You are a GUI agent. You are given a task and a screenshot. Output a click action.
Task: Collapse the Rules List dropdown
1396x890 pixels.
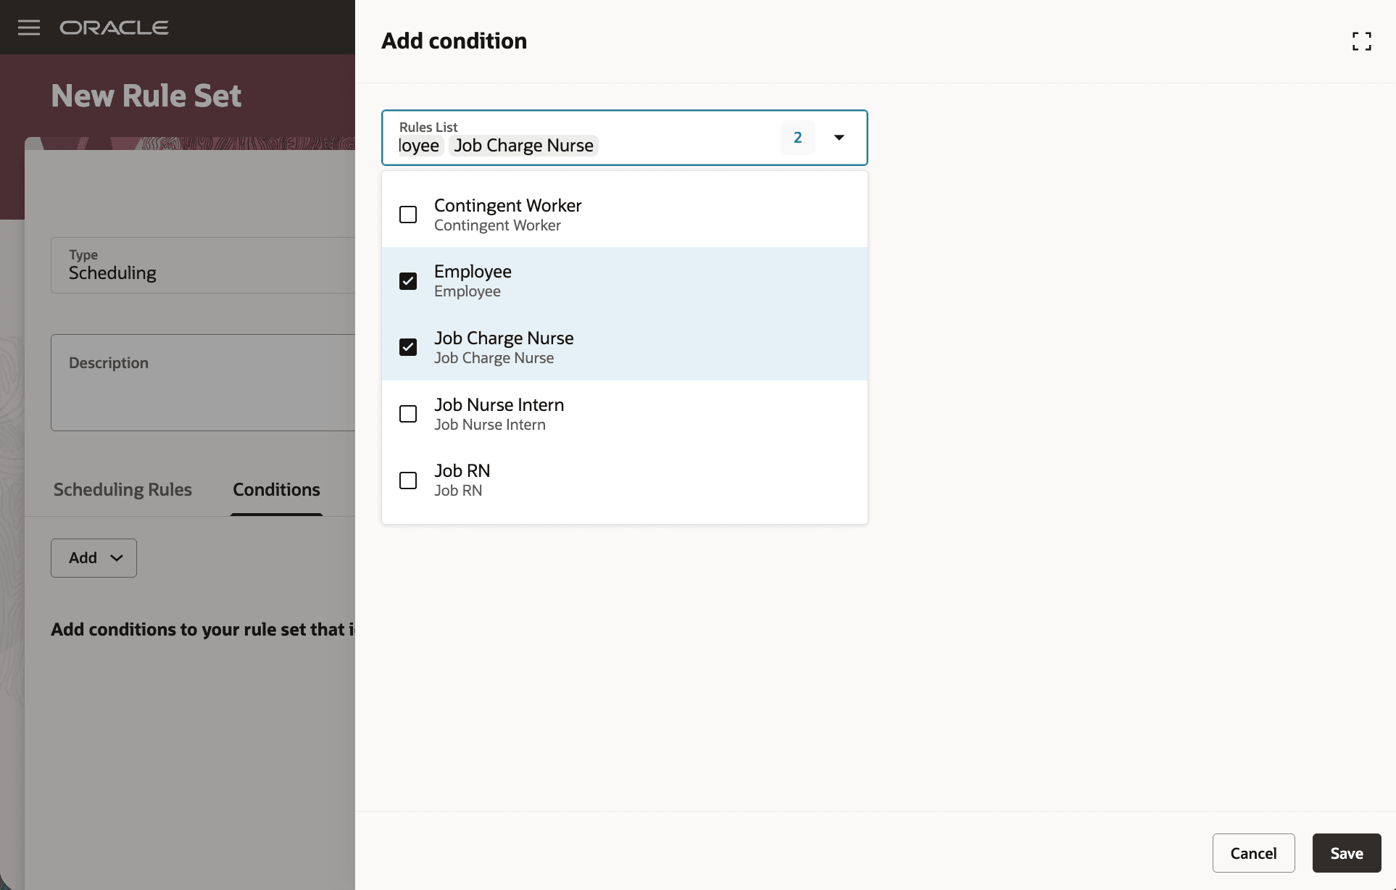click(838, 137)
